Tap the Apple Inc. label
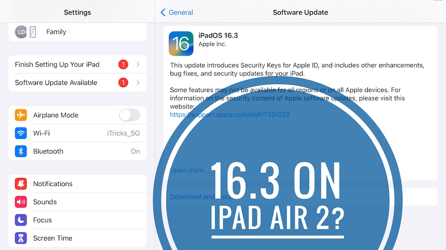This screenshot has width=446, height=250. (x=212, y=44)
